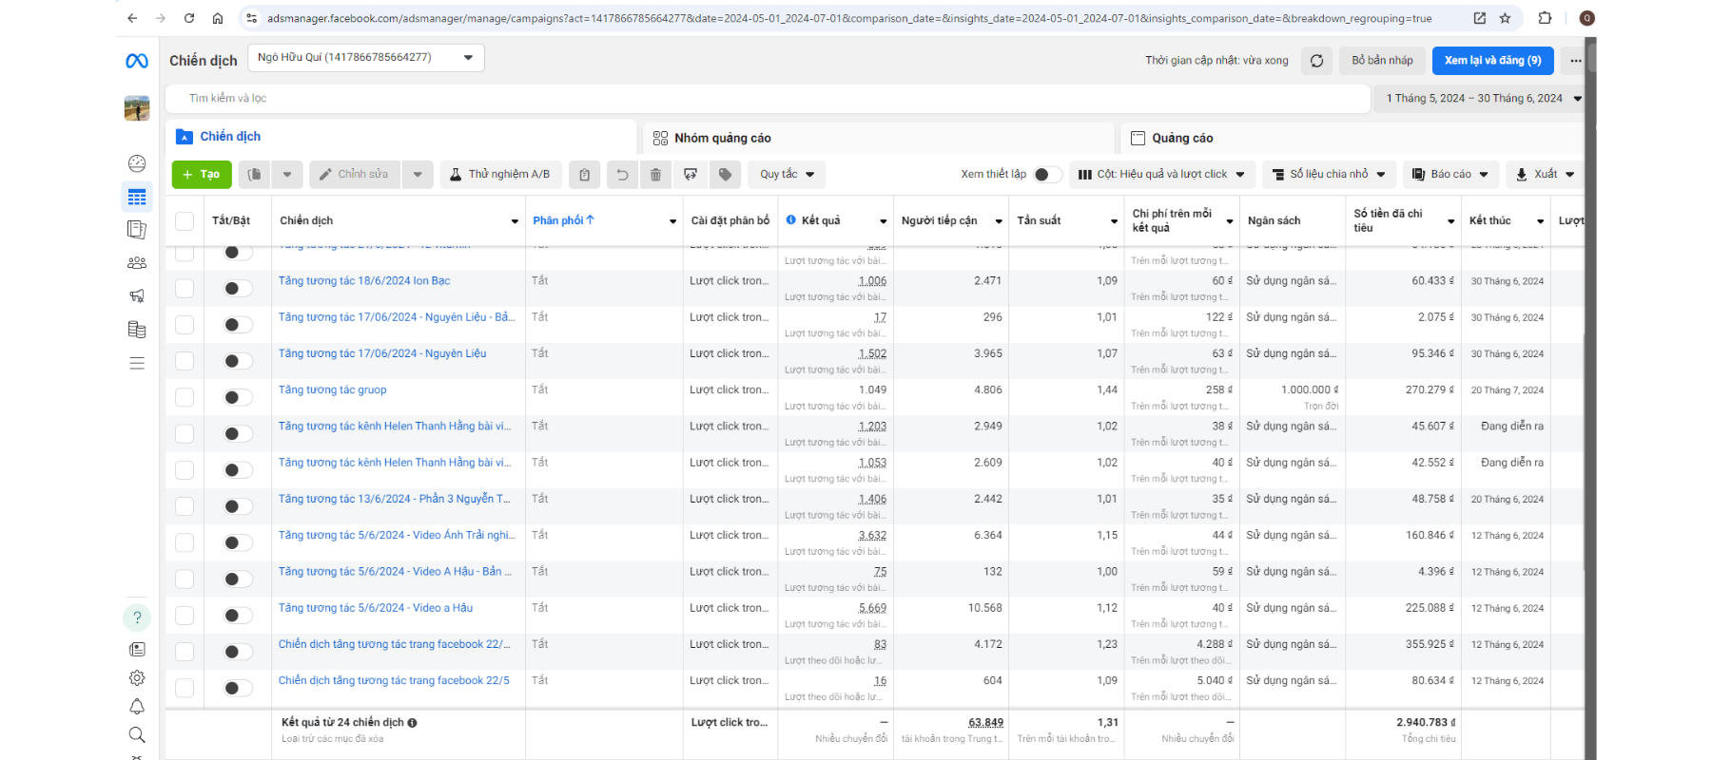Screen dimensions: 1712x760
Task: Toggle on 'Tăng tương tác gruop' campaign
Action: pos(237,397)
